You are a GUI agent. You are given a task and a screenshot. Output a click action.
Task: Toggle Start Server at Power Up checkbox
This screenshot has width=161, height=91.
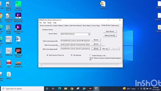click(x=48, y=55)
